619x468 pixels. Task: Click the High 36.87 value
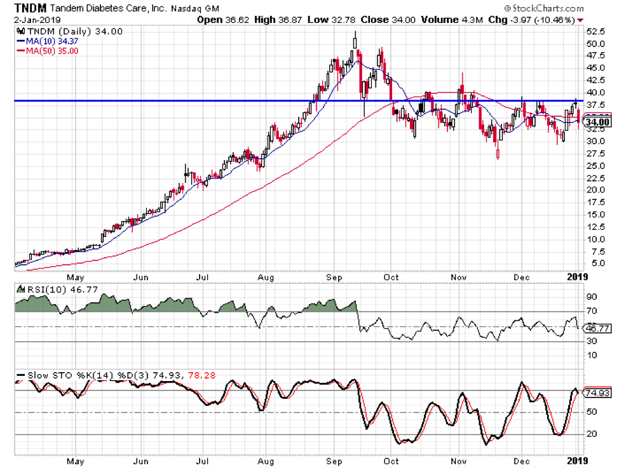[x=278, y=20]
